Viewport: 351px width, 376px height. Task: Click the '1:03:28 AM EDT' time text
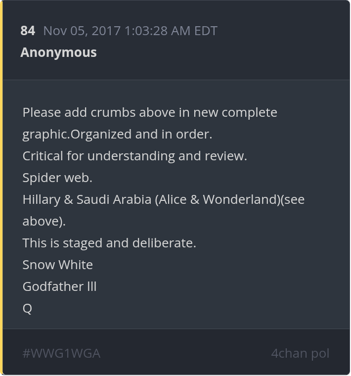(x=171, y=31)
